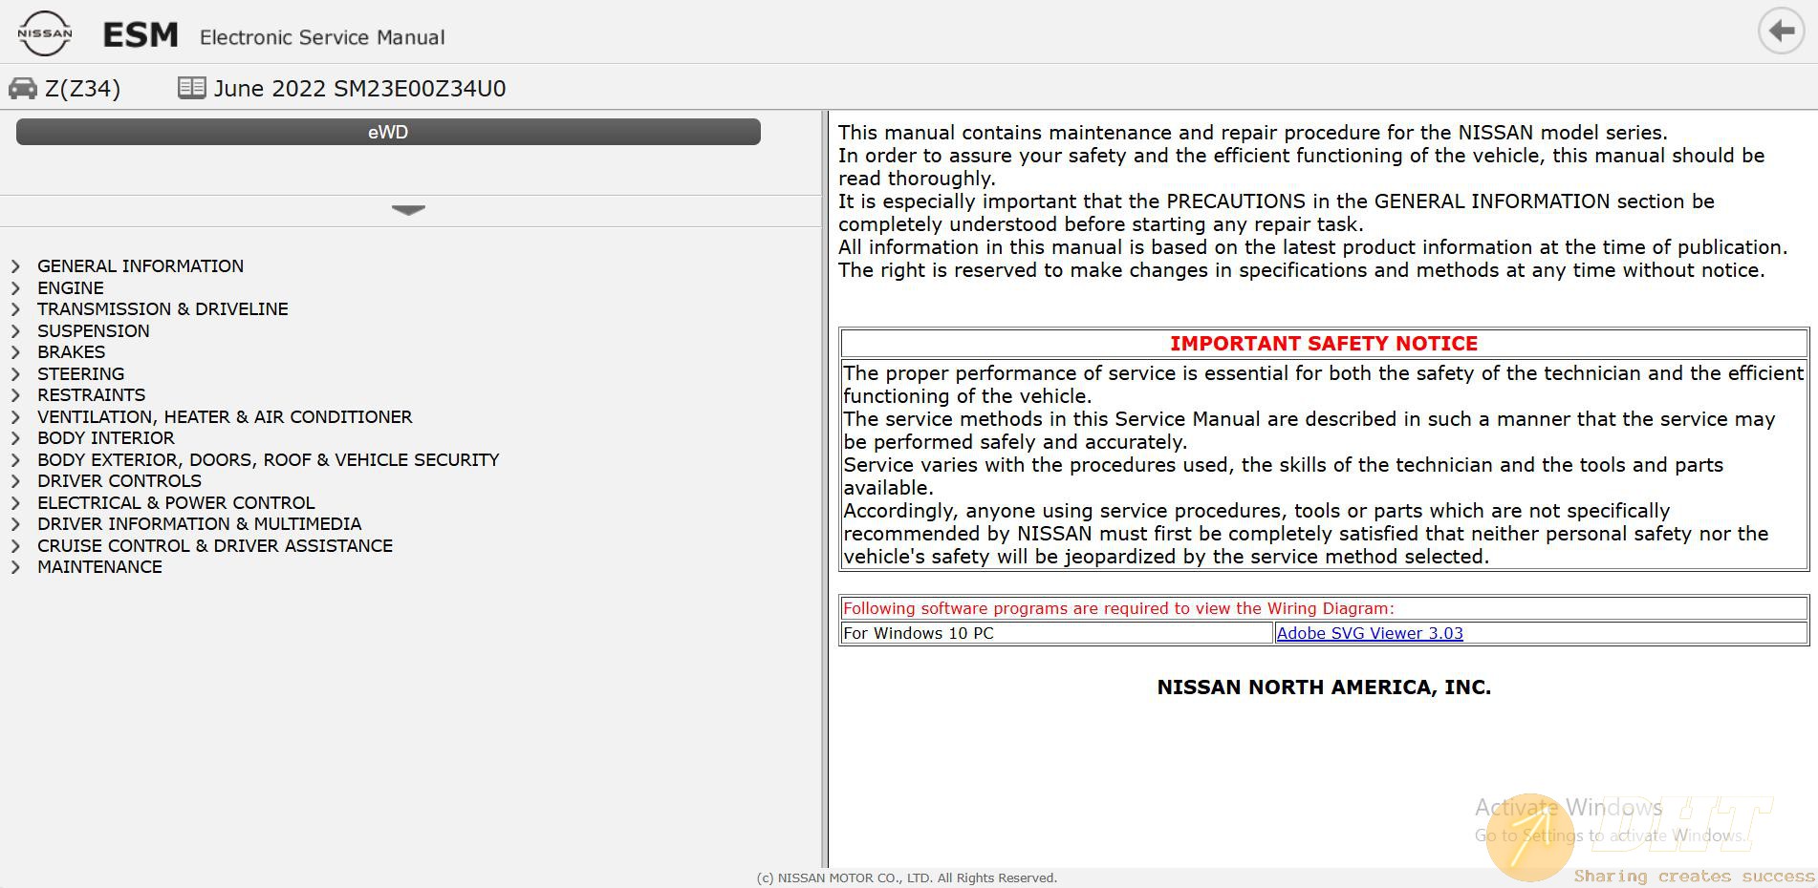Open BODY EXTERIOR, DOORS, ROOF & VEHICLE SECURITY
This screenshot has width=1818, height=888.
click(x=269, y=460)
